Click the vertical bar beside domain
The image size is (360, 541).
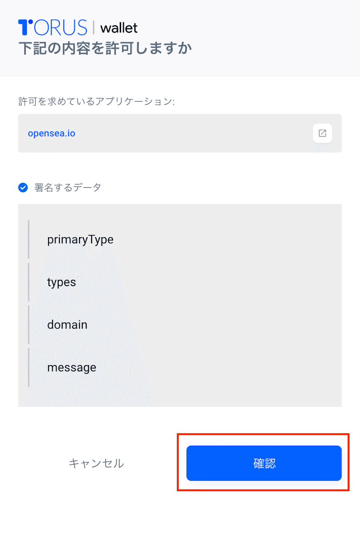pos(28,325)
